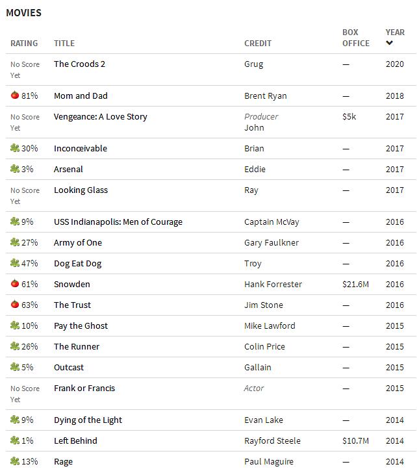Sort movies by the Title column header
This screenshot has height=471, width=417.
[x=64, y=44]
